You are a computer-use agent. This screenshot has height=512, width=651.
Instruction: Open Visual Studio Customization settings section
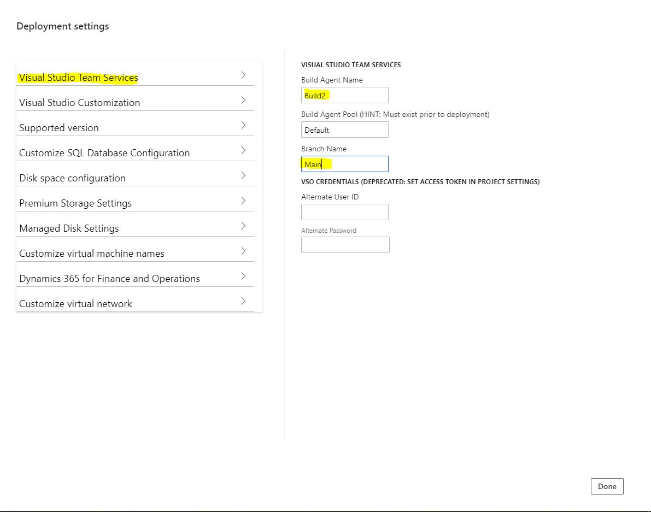79,103
